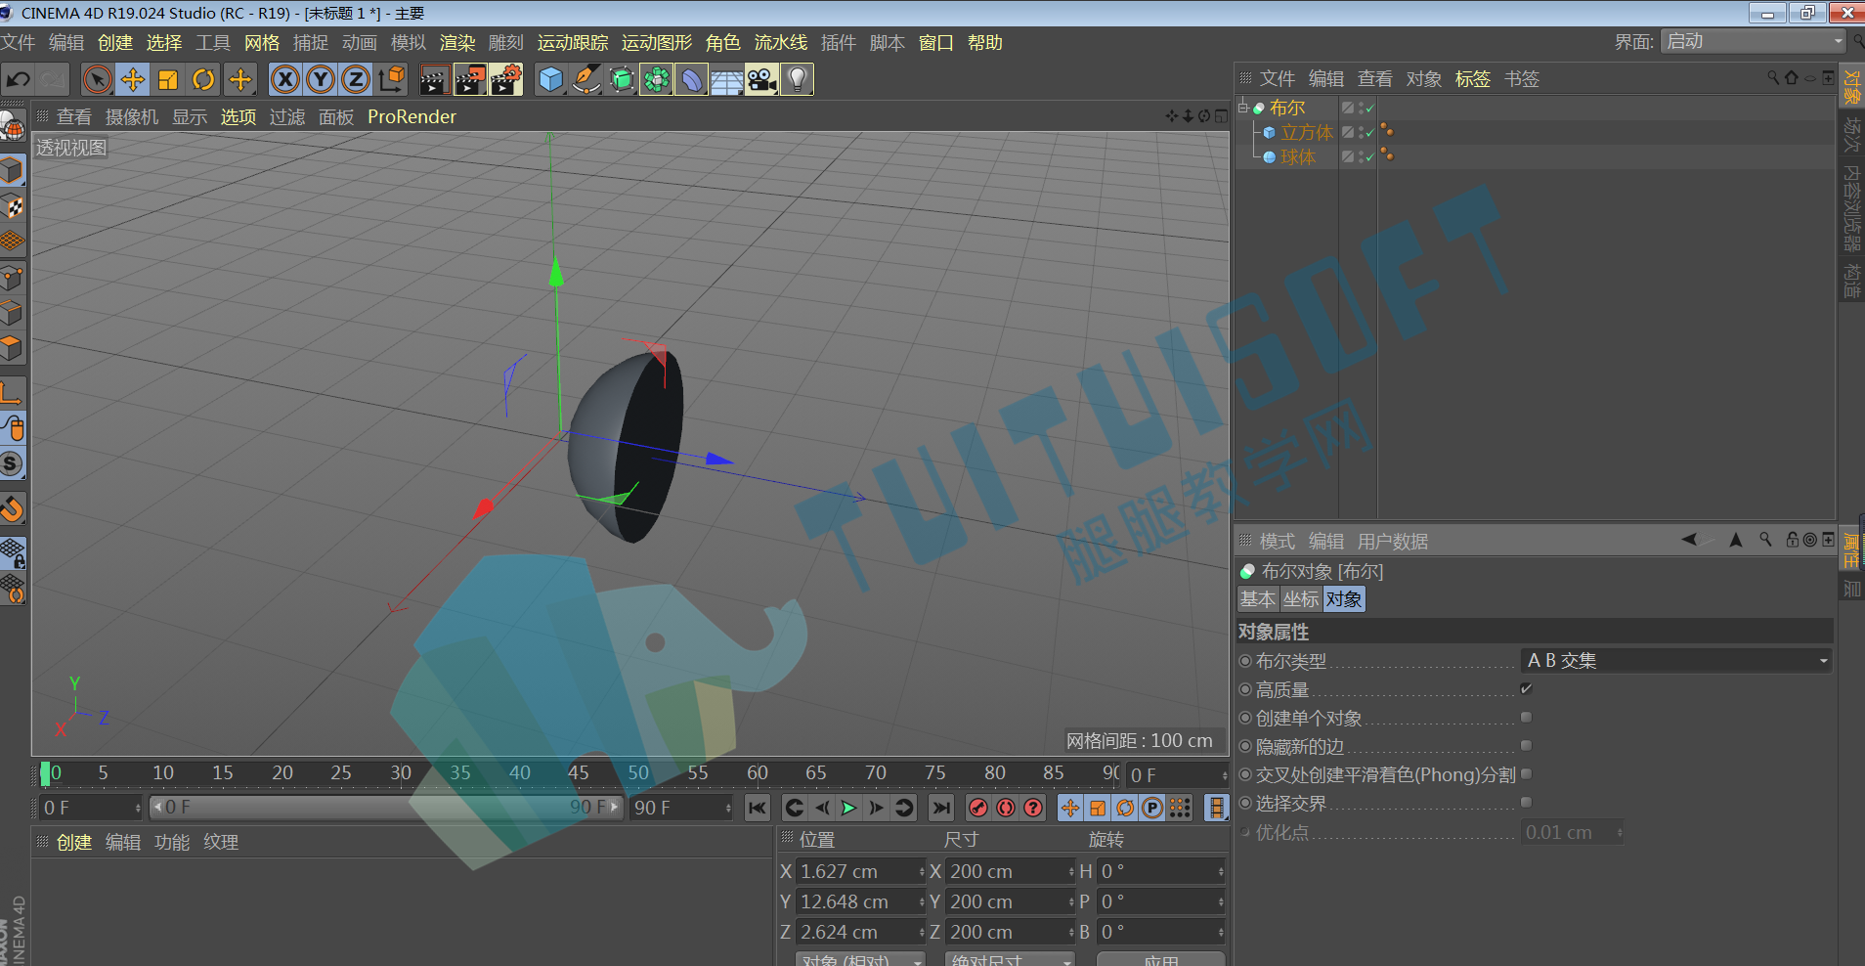The width and height of the screenshot is (1865, 966).
Task: Select the 球体 object in tree
Action: pos(1298,156)
